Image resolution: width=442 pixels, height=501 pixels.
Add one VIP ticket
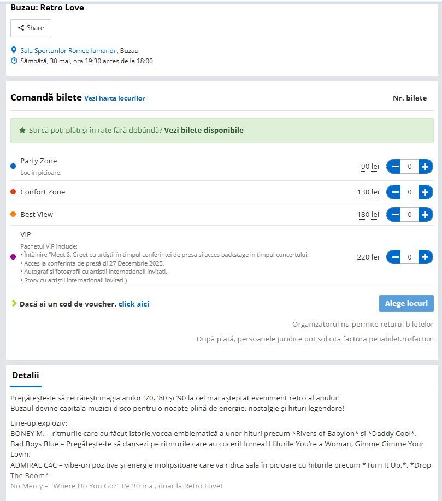pos(425,257)
